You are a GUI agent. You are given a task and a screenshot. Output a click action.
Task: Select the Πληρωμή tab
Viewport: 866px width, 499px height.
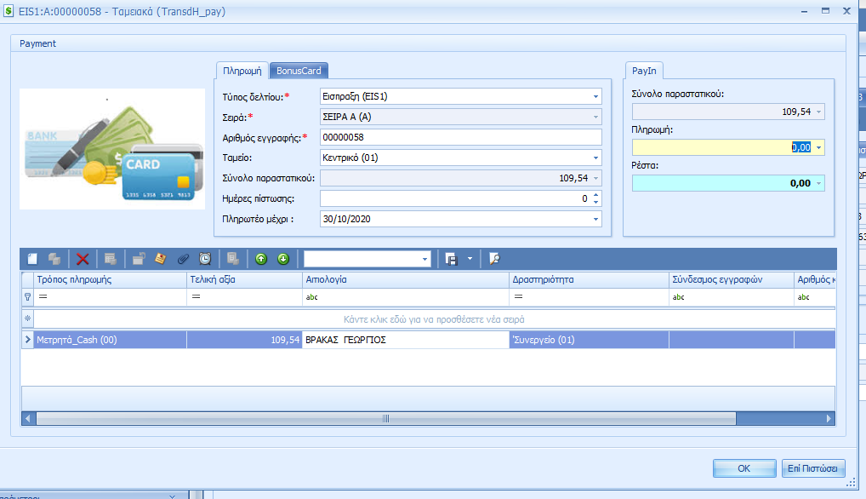(x=242, y=71)
